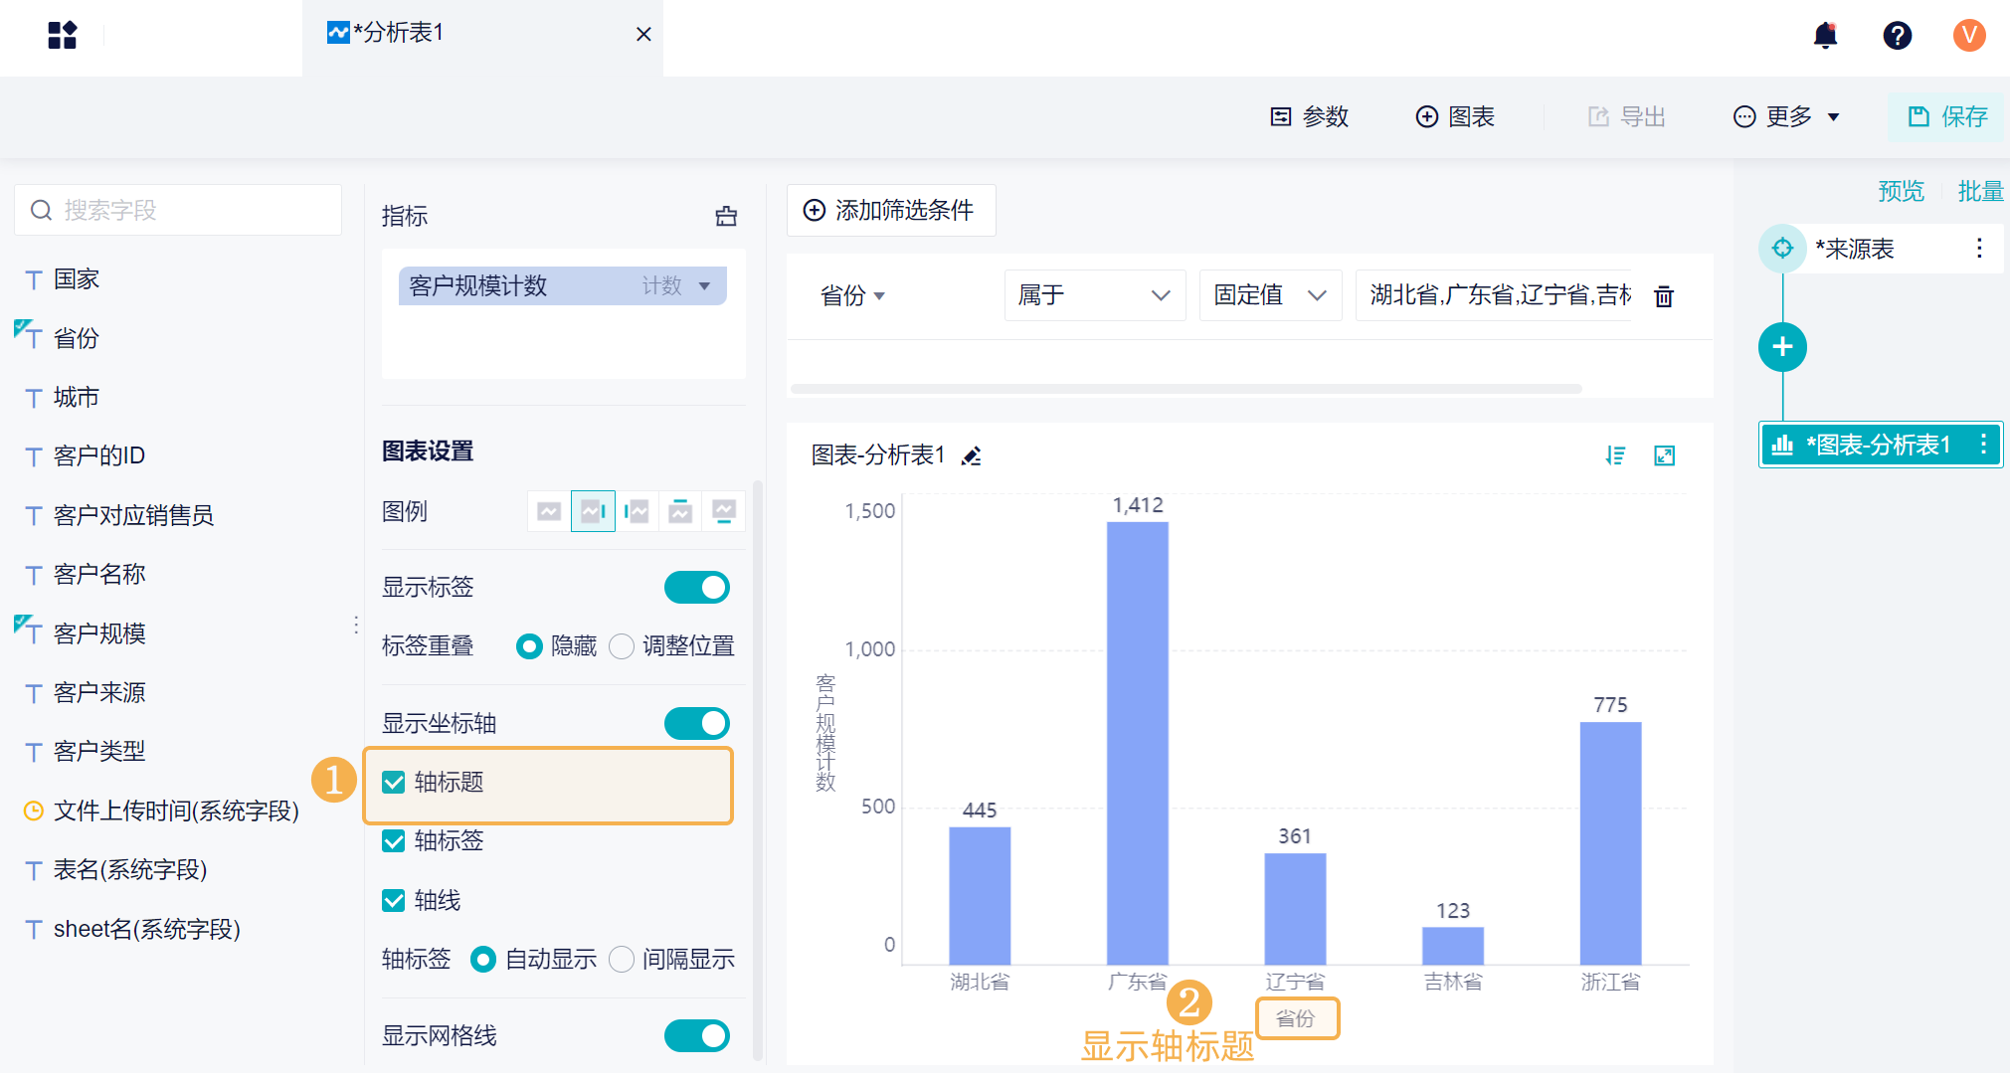Expand chart to fullscreen icon
This screenshot has height=1084, width=2010.
pyautogui.click(x=1664, y=455)
